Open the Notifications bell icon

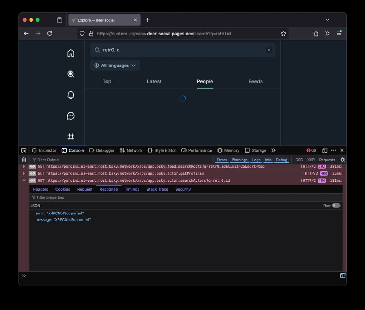[71, 95]
